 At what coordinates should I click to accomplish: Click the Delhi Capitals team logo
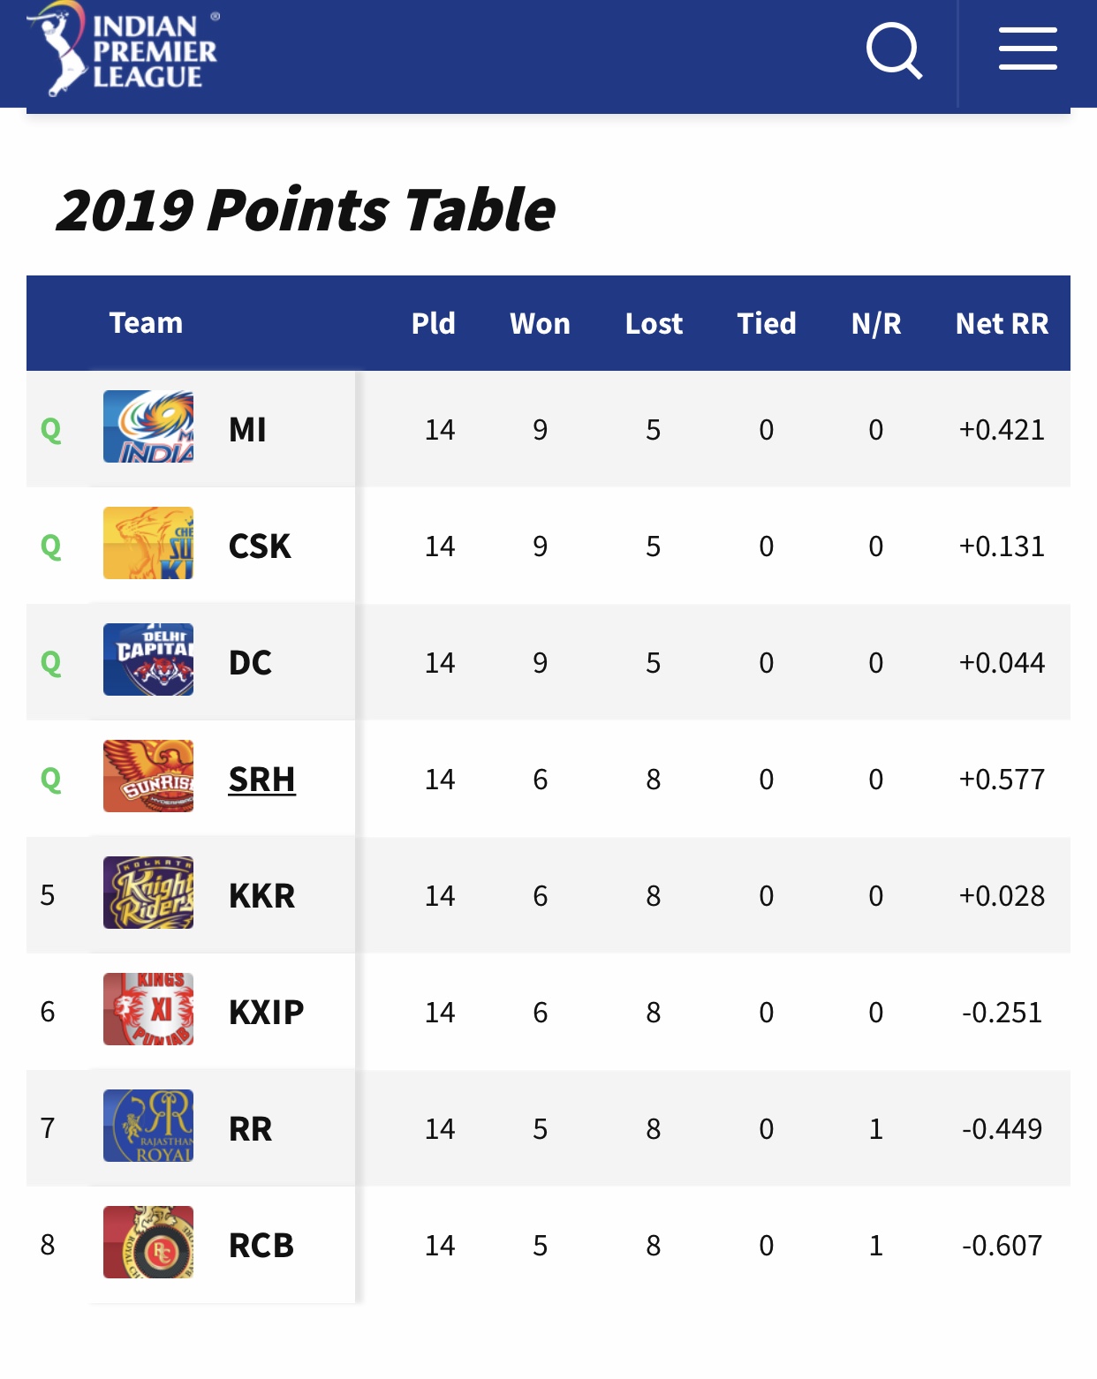point(148,660)
